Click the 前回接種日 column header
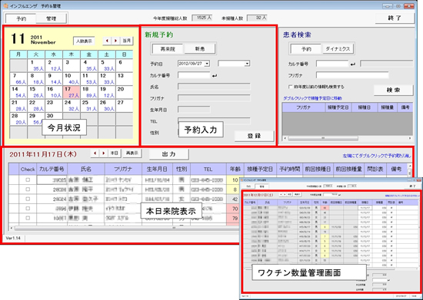This screenshot has height=300, width=423. [x=318, y=169]
